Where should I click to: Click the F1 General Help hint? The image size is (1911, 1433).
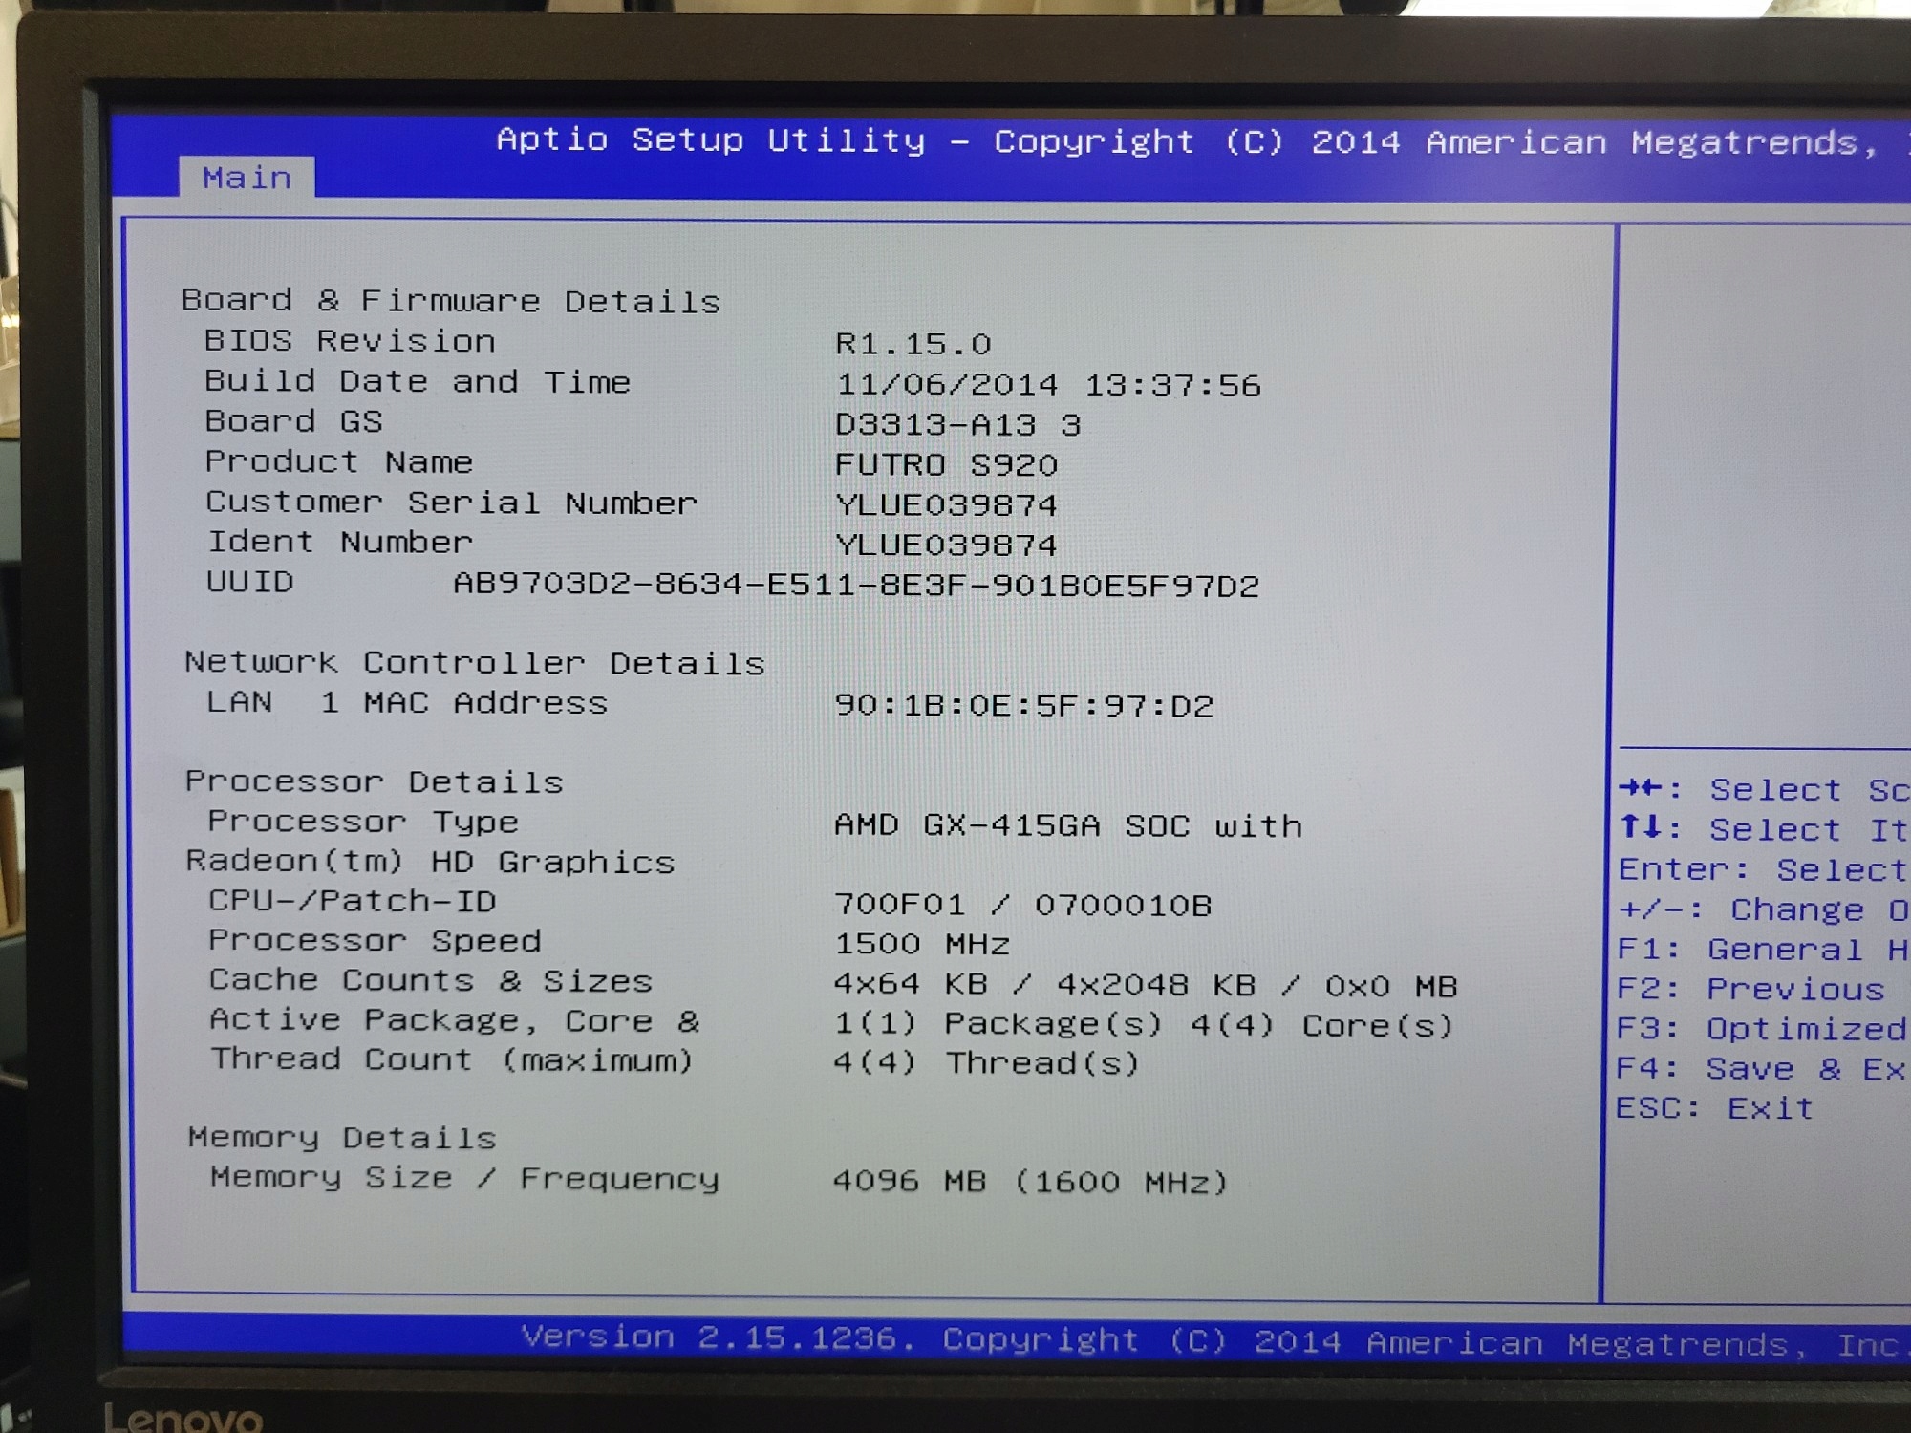[x=1763, y=949]
